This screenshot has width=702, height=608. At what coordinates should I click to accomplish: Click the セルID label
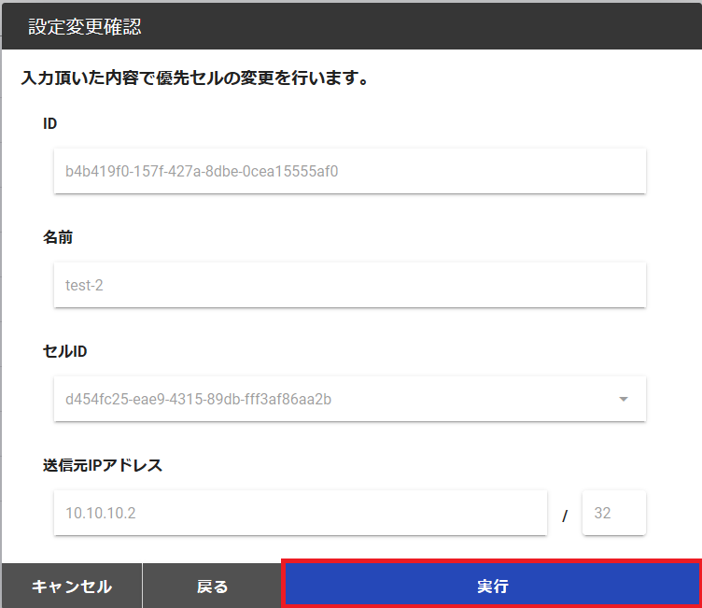65,351
